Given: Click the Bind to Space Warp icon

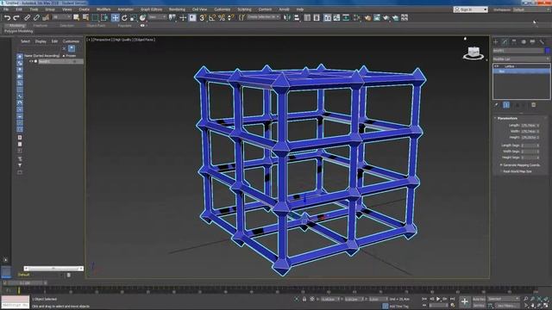Looking at the screenshot, I should click(x=46, y=17).
